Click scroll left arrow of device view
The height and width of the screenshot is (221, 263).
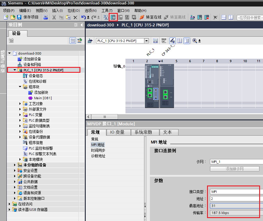tap(89, 117)
